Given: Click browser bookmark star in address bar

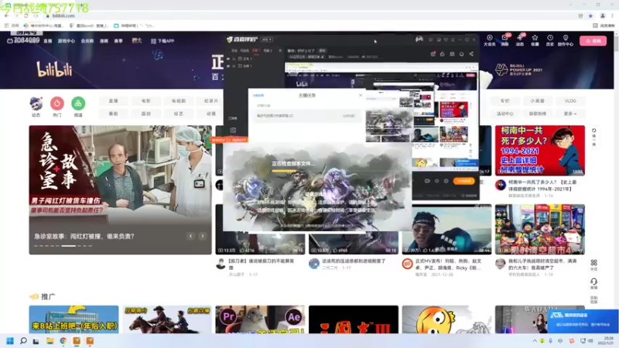Looking at the screenshot, I should point(590,15).
